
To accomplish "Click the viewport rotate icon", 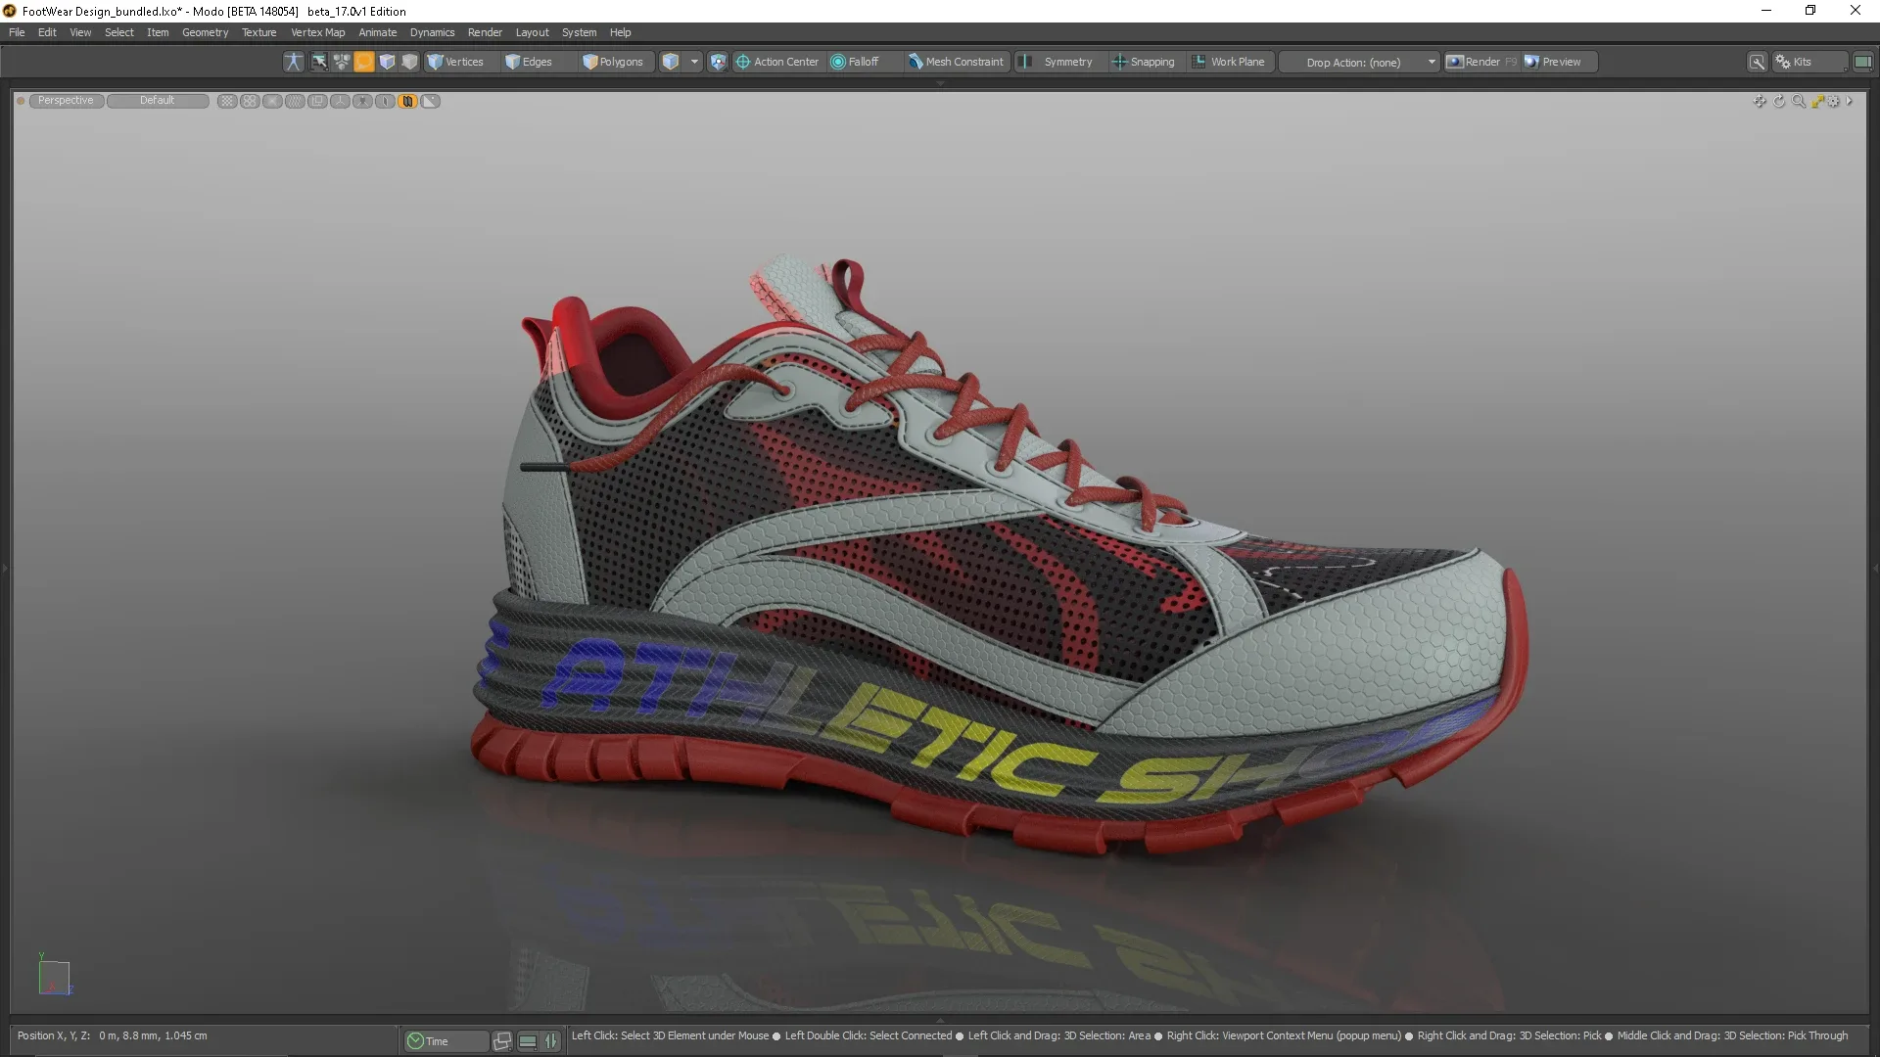I will coord(1779,101).
